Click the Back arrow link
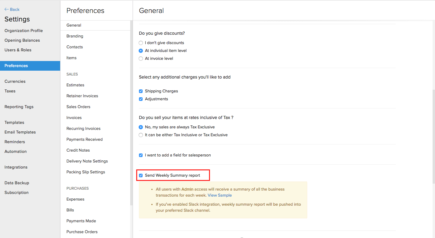 (x=12, y=9)
